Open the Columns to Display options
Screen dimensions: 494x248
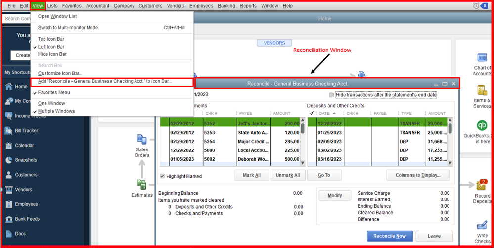[418, 175]
